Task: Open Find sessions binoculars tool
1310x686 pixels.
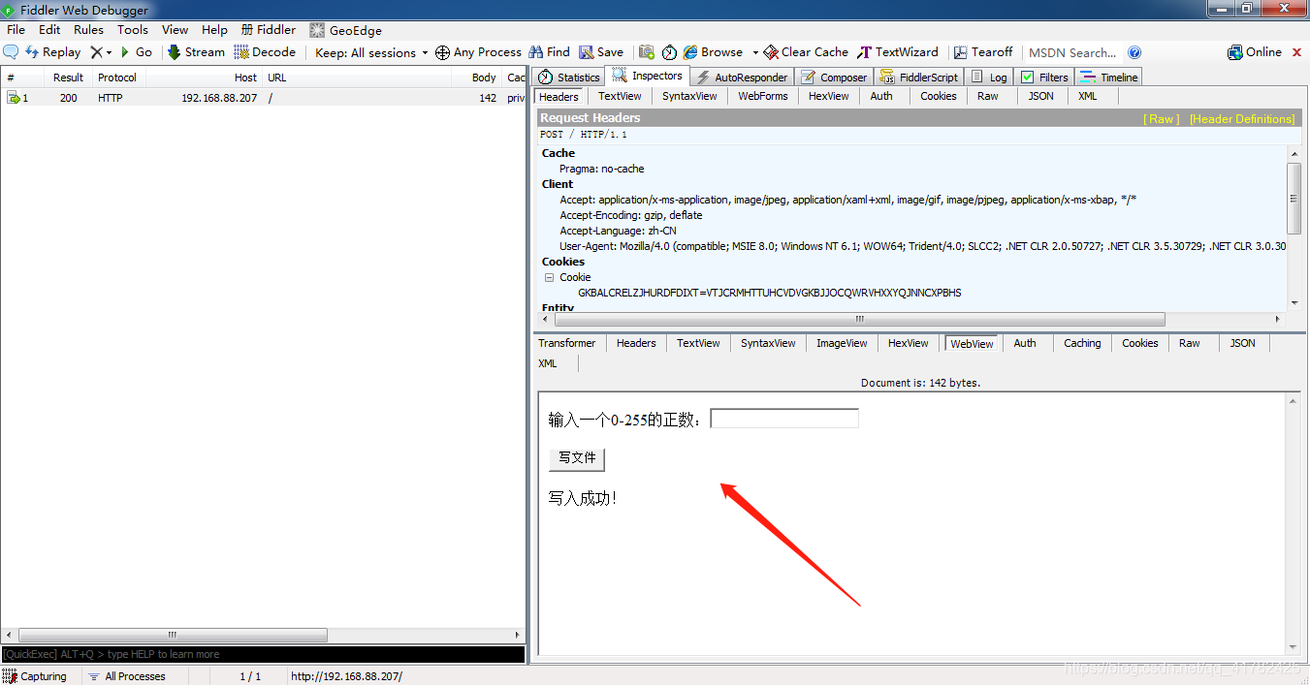Action: pyautogui.click(x=548, y=52)
